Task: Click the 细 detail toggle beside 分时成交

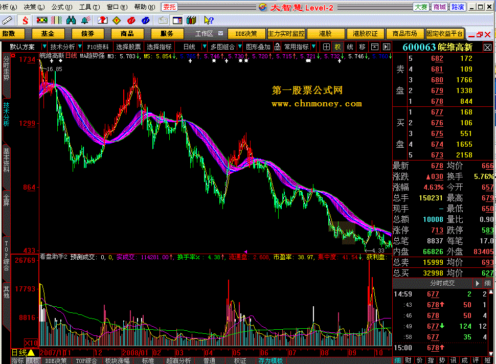Action: click(487, 283)
